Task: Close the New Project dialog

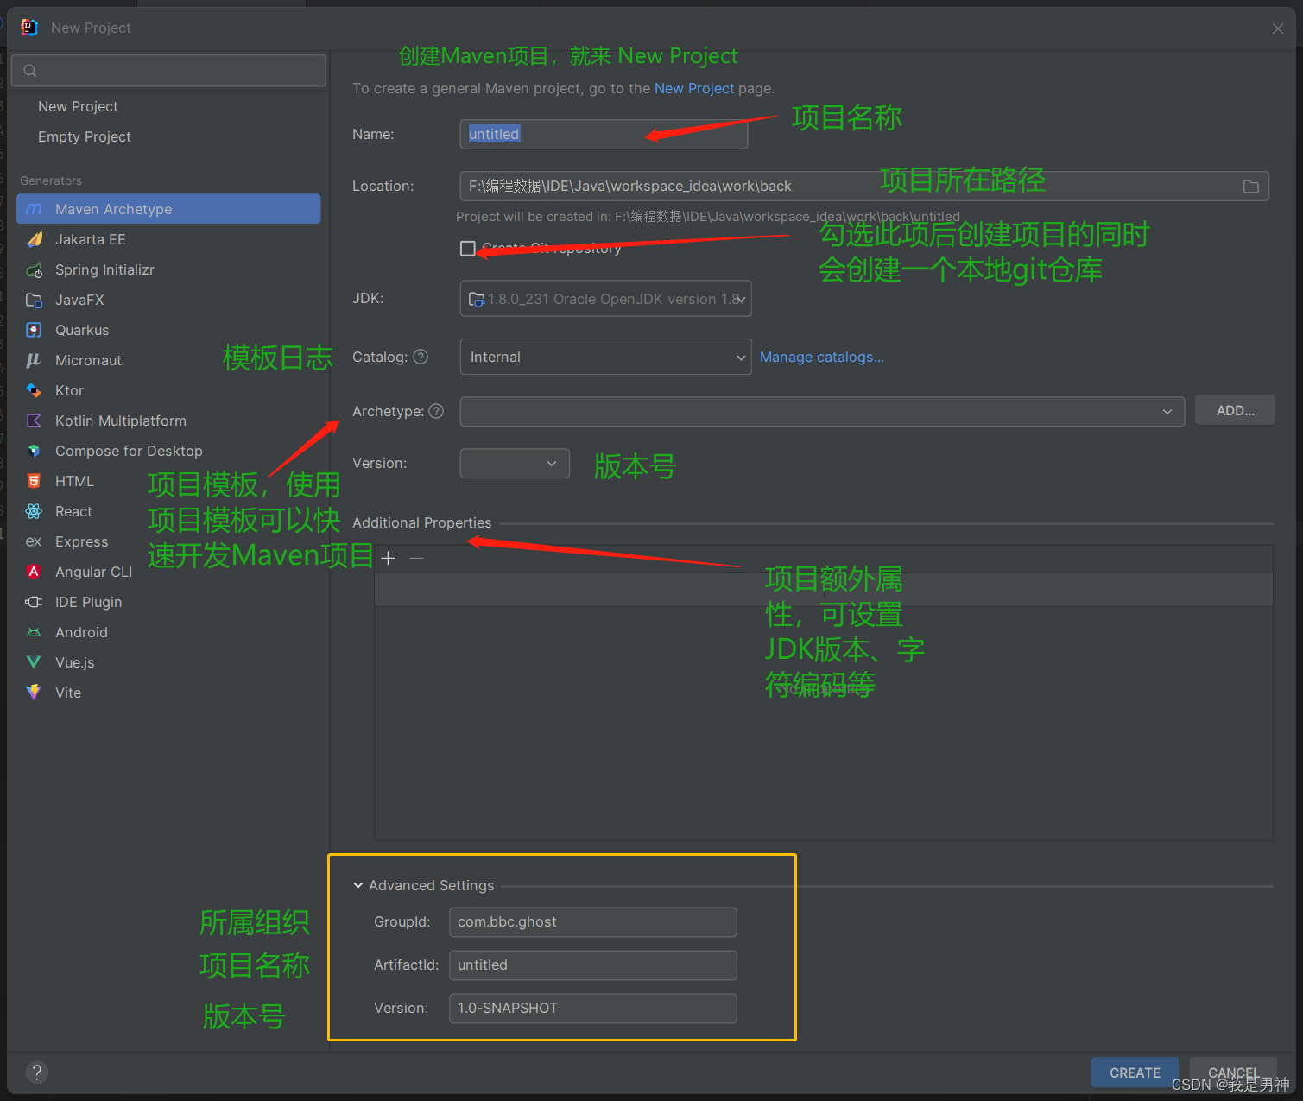Action: [1278, 28]
